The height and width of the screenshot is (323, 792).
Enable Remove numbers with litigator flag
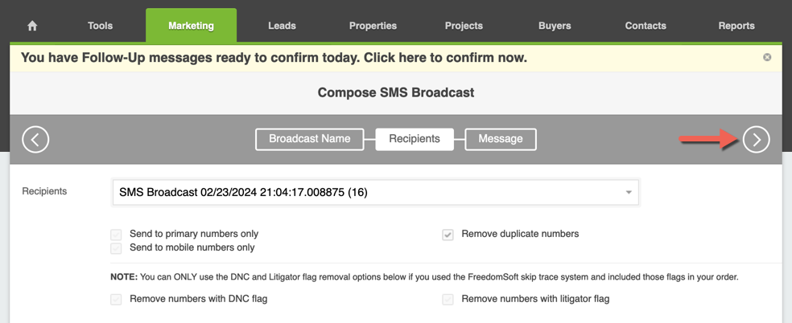click(x=448, y=300)
